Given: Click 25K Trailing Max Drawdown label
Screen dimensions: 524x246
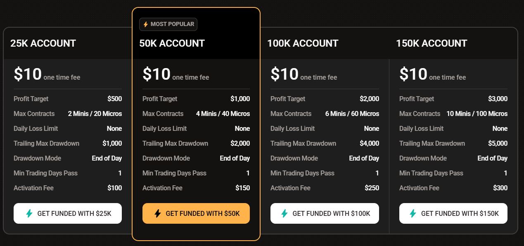Looking at the screenshot, I should tap(46, 144).
